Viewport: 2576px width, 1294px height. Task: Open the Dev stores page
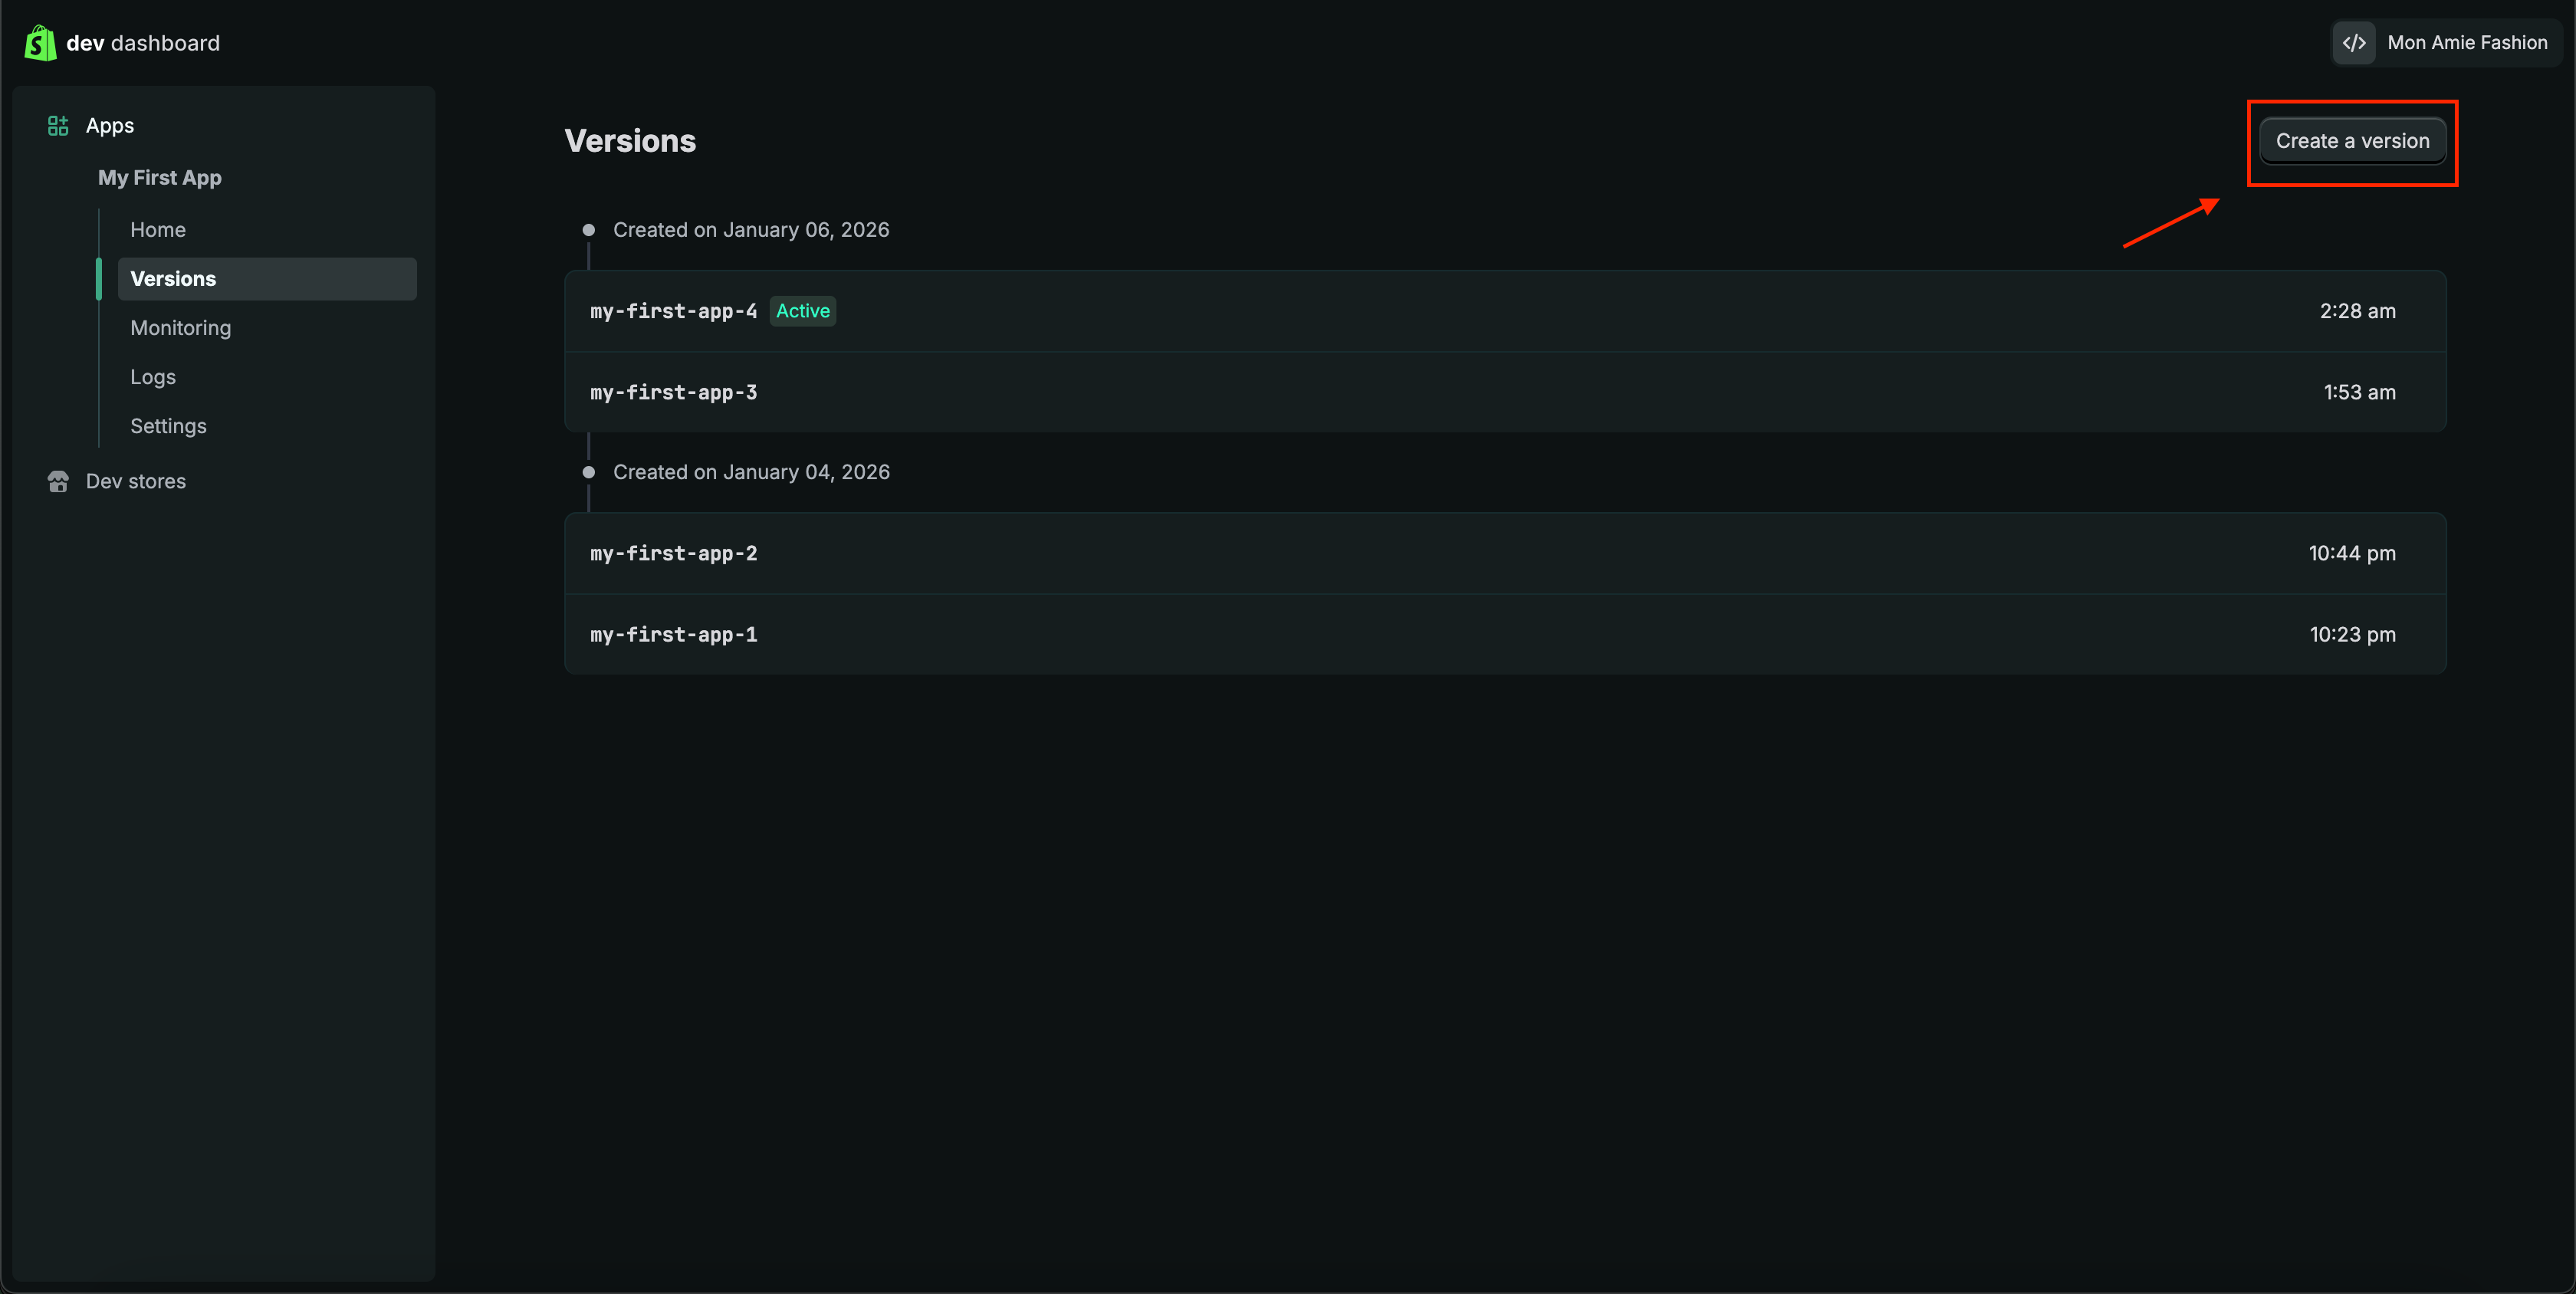click(x=136, y=482)
